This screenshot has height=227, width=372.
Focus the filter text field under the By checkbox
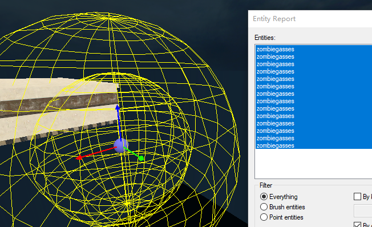[363, 210]
